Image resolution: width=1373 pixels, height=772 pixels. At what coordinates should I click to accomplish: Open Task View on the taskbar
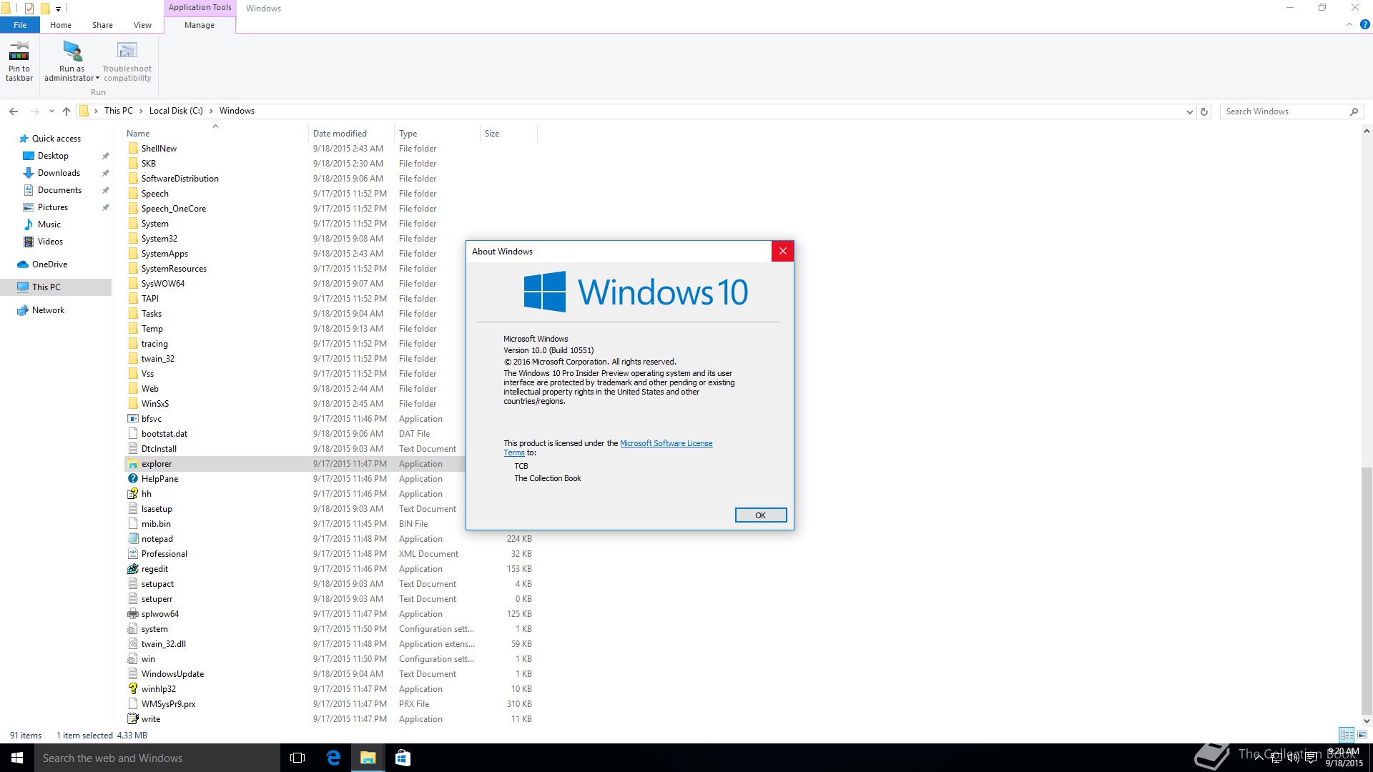(x=297, y=758)
